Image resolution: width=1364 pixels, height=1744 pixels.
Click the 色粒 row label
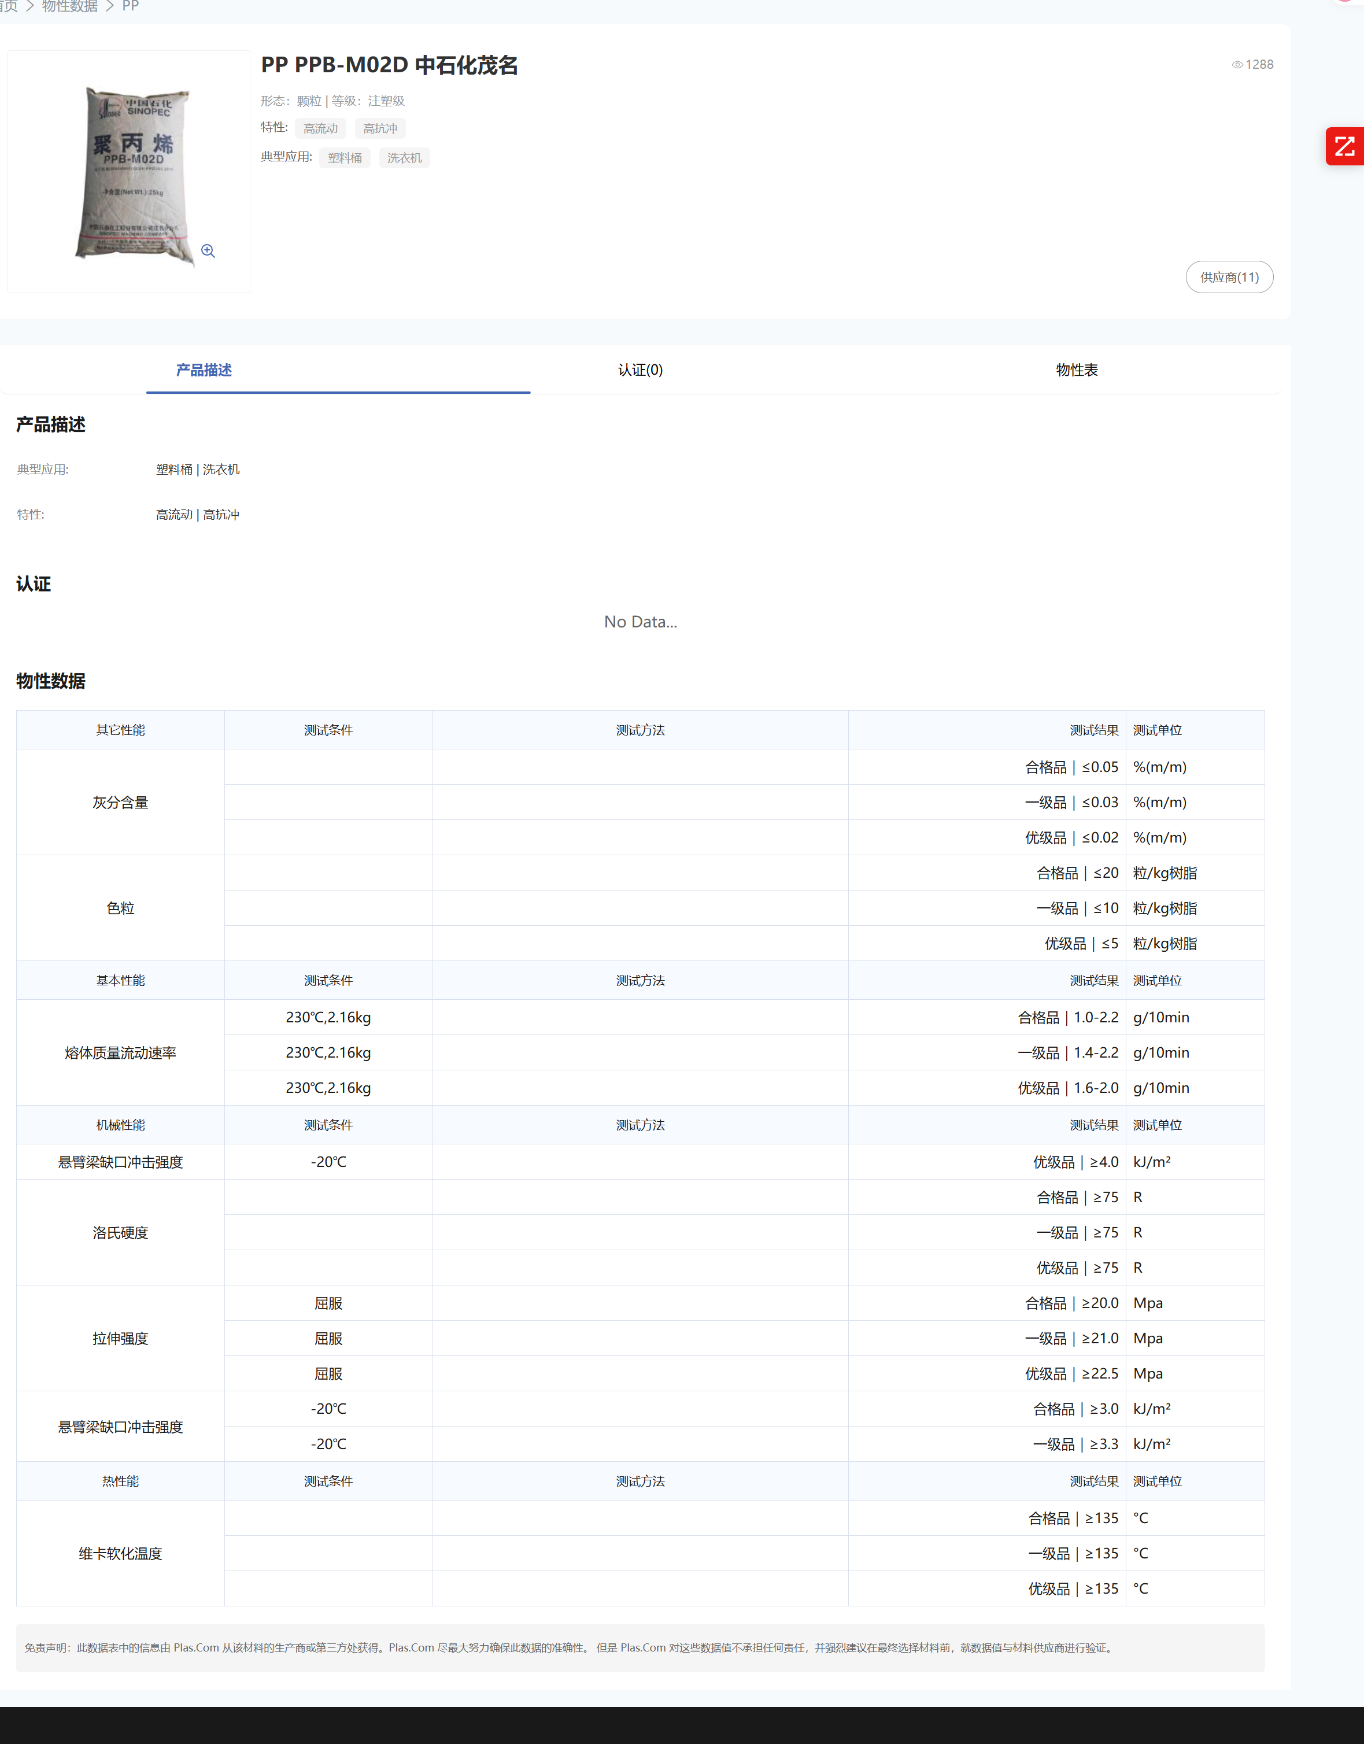click(x=121, y=908)
